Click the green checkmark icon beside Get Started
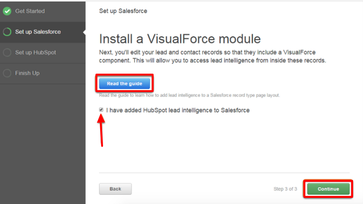 coord(7,11)
